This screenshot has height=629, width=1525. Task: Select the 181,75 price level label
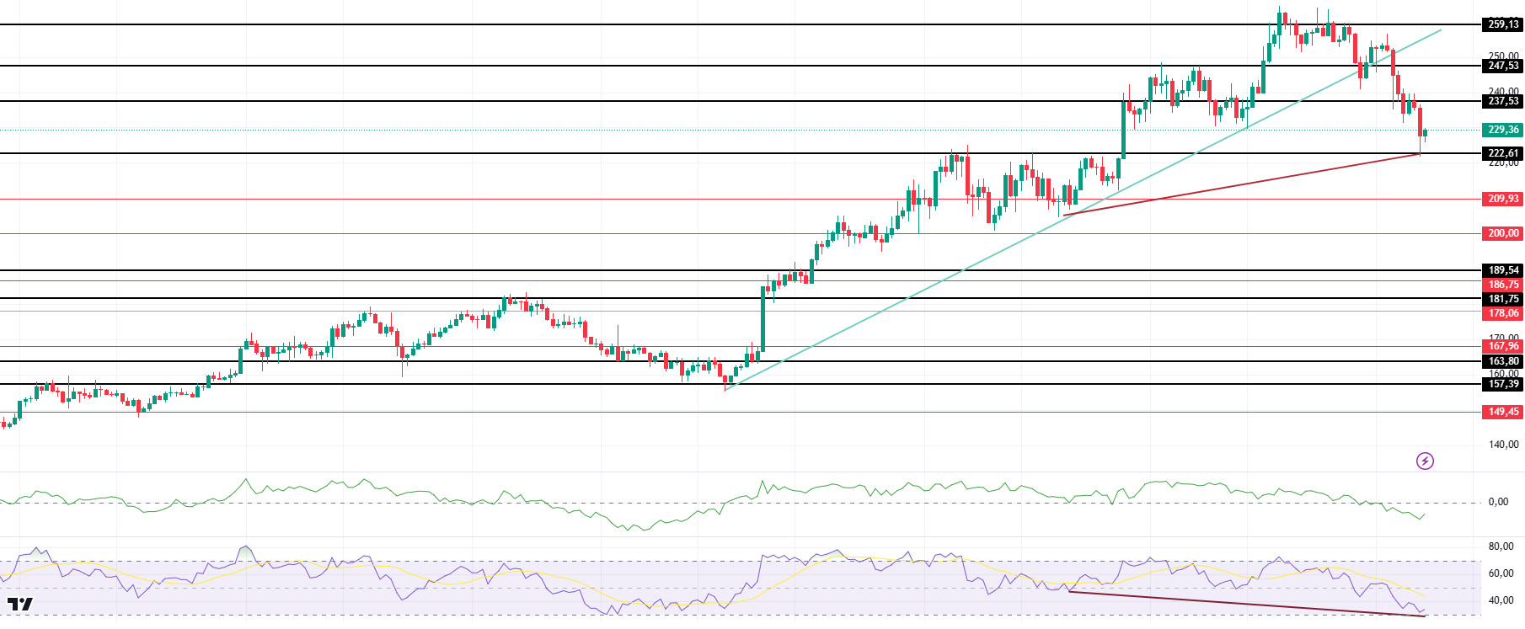coord(1502,299)
